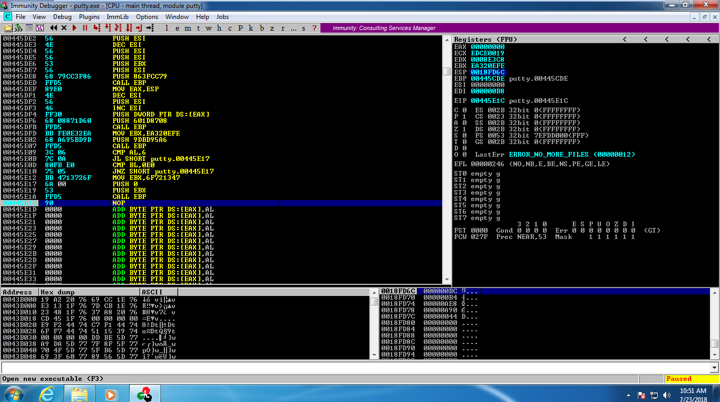The height and width of the screenshot is (402, 720).
Task: Open the Plugins menu
Action: [x=89, y=17]
